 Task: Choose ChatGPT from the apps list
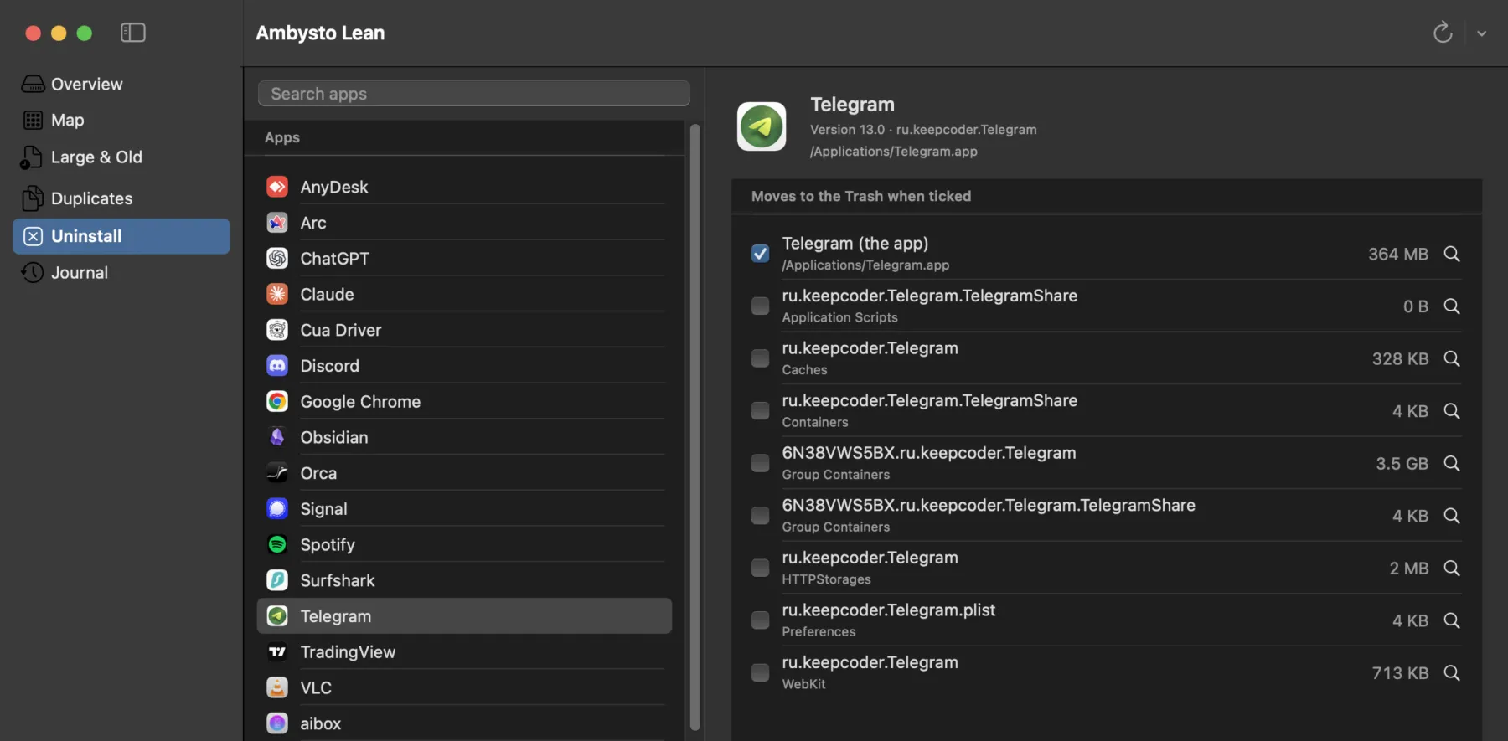coord(465,258)
